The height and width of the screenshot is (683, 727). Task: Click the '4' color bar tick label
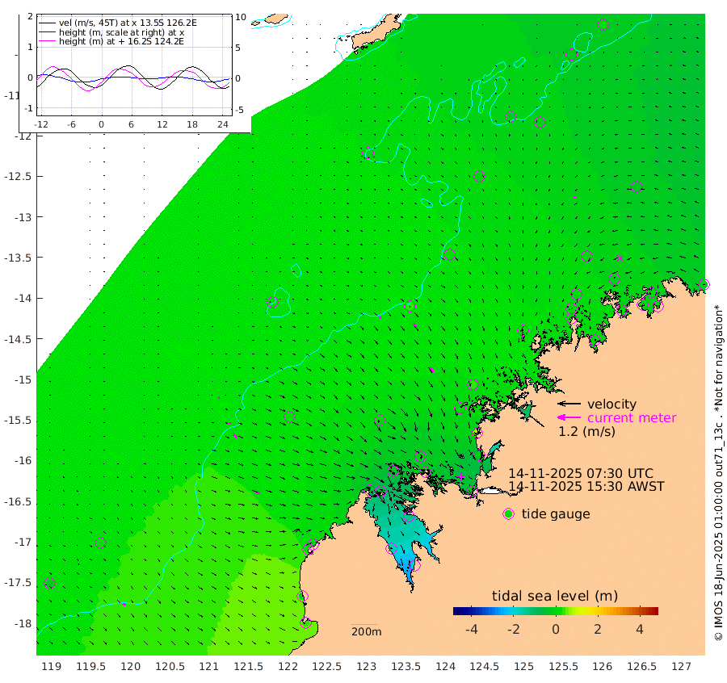coord(640,629)
